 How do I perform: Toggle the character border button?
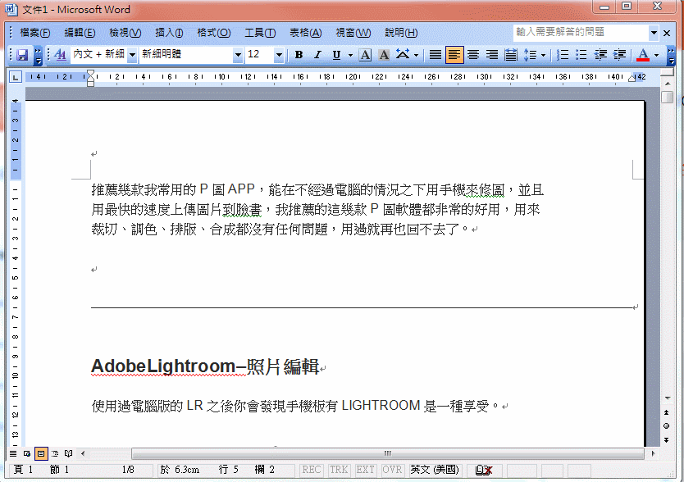tap(365, 55)
